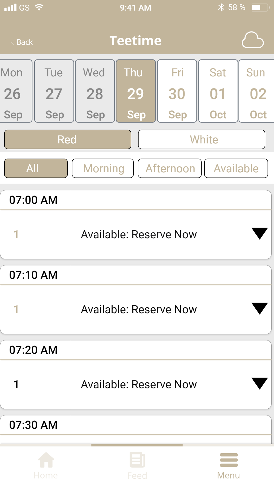Open the weather cloud icon
The image size is (274, 487).
tap(252, 40)
